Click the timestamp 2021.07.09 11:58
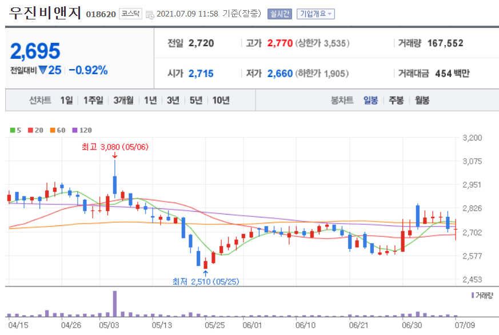The height and width of the screenshot is (335, 499). 187,14
